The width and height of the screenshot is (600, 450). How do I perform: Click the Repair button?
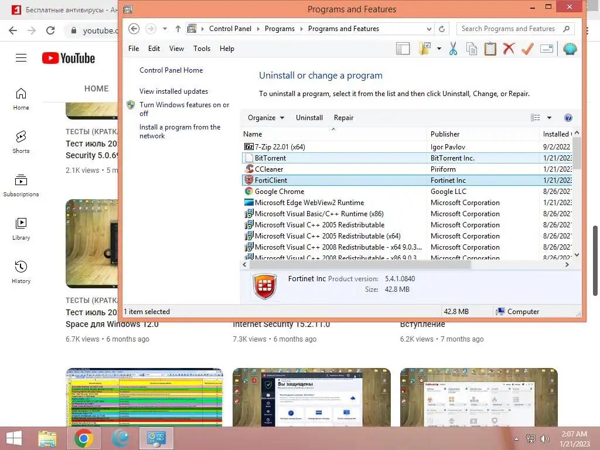343,118
